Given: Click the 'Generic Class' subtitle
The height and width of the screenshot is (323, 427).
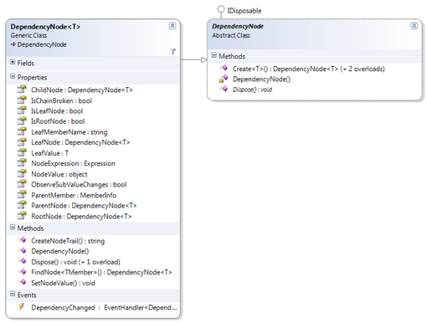Looking at the screenshot, I should (x=28, y=35).
